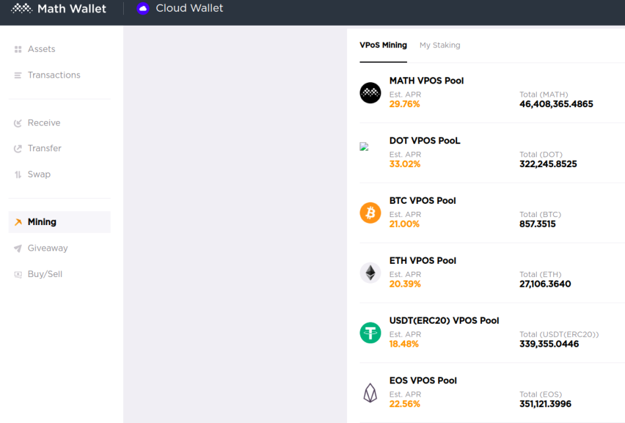Click the Total (EOS) label
The width and height of the screenshot is (625, 423).
(541, 394)
